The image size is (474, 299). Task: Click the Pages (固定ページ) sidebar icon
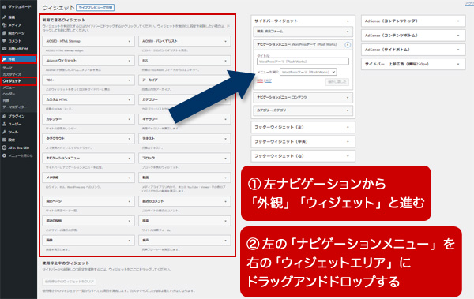click(x=4, y=33)
